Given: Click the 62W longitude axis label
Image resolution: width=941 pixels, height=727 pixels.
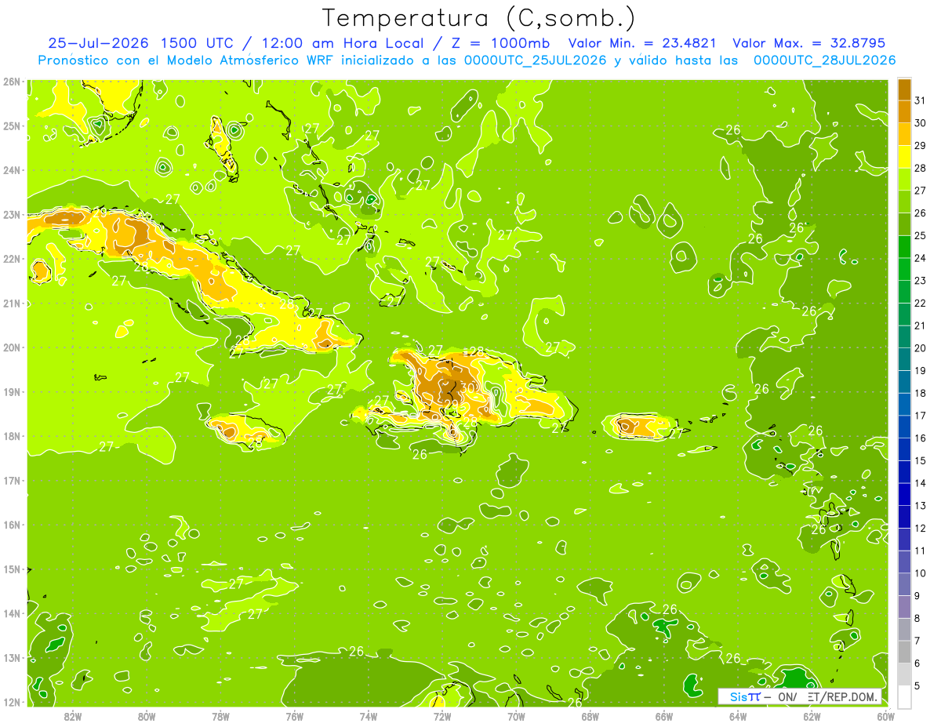Looking at the screenshot, I should click(812, 716).
